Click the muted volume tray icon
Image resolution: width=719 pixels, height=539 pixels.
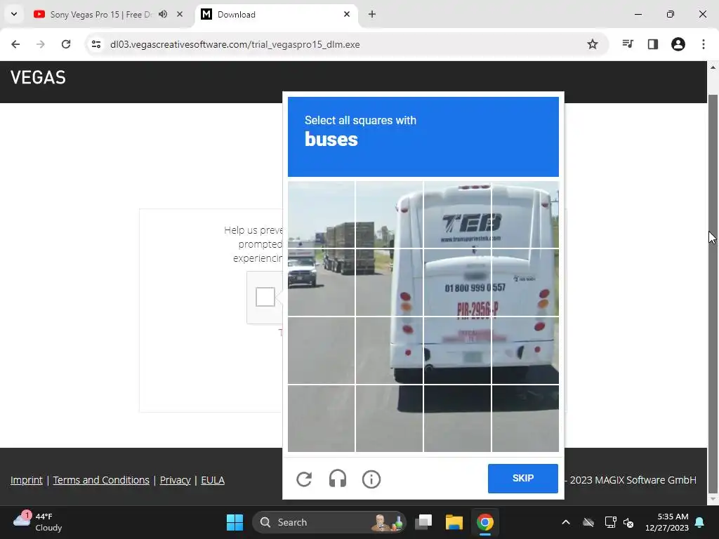click(628, 522)
